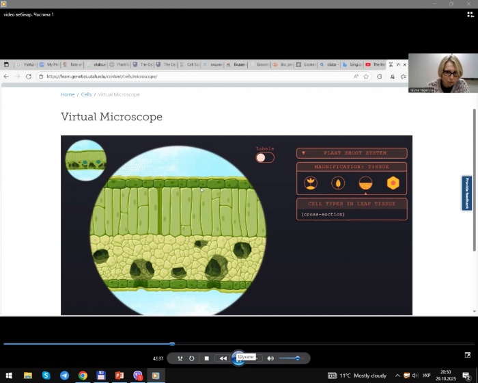This screenshot has width=478, height=383.
Task: Click the stop button in media player
Action: (x=207, y=358)
